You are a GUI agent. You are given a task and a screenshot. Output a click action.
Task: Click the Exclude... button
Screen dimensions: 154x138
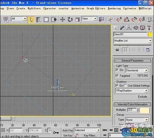(143, 97)
